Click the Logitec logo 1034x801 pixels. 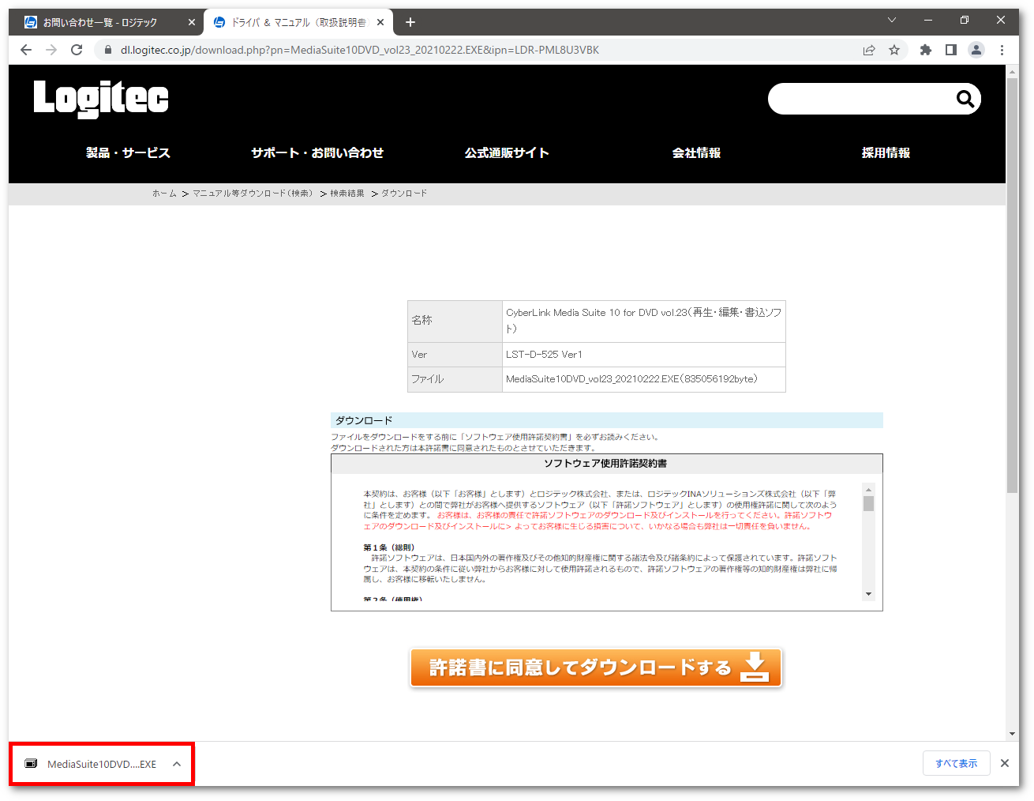(x=101, y=99)
